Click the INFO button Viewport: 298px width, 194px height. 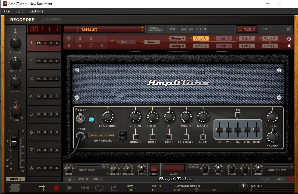[97, 179]
